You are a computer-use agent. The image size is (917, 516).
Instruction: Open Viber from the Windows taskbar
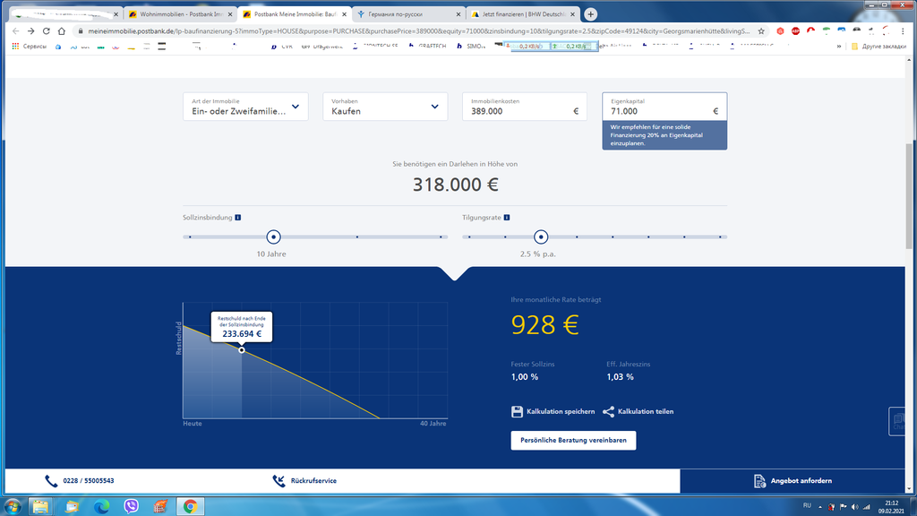tap(132, 506)
